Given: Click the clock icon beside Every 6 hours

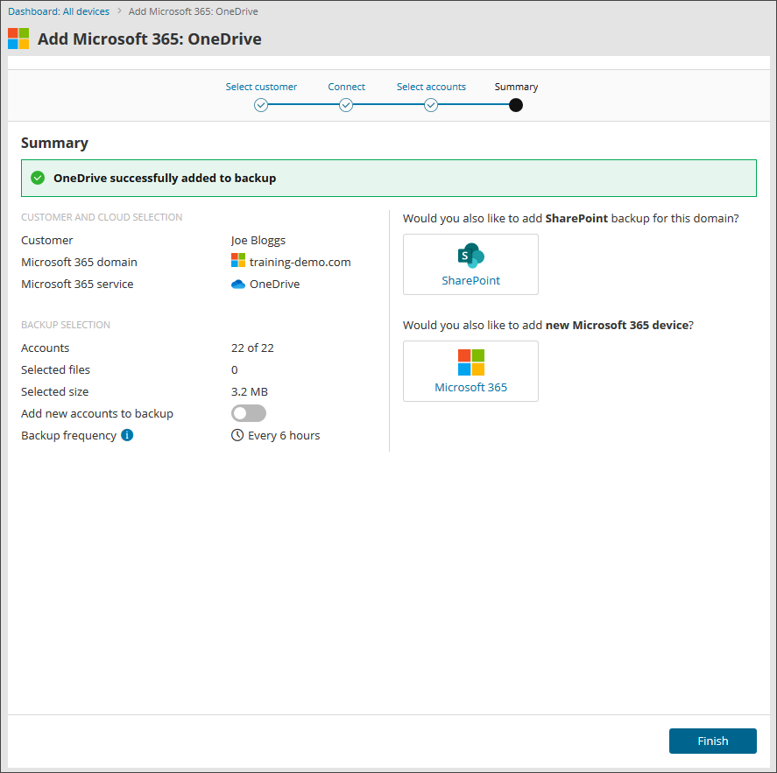Looking at the screenshot, I should tap(237, 435).
